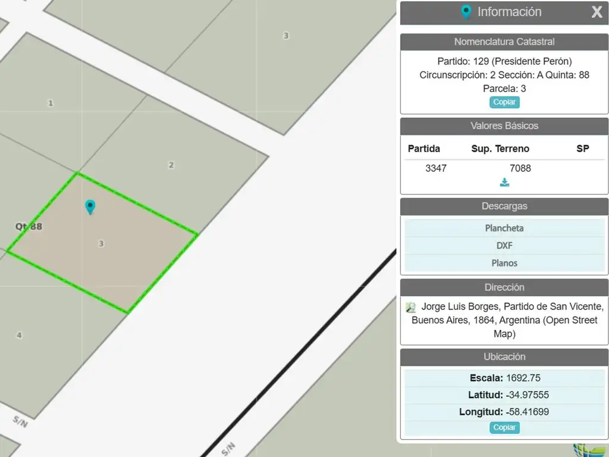609x457 pixels.
Task: Download the DXF file
Action: [504, 245]
